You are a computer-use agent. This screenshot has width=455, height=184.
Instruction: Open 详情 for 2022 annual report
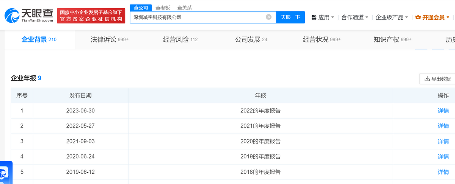(x=443, y=111)
